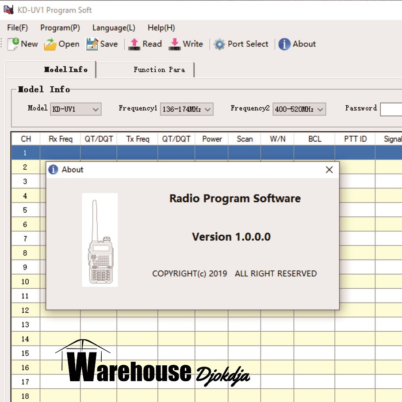The width and height of the screenshot is (402, 402).
Task: Click the radio image in the About dialog
Action: 100,239
